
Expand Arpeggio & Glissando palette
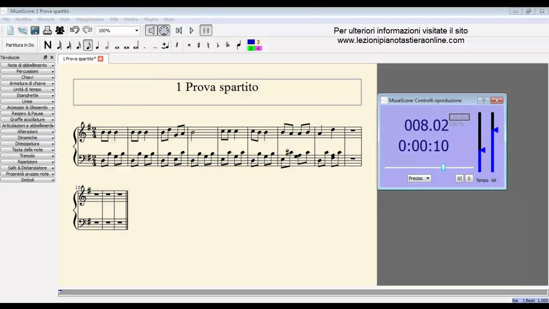pos(27,107)
